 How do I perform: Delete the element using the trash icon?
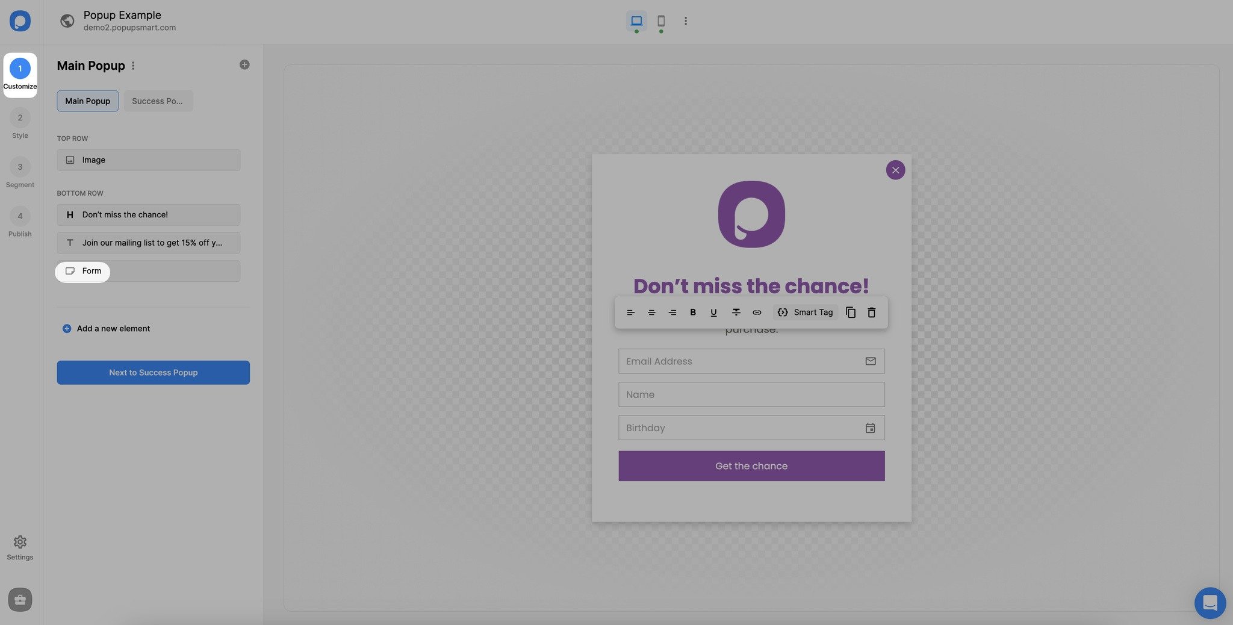871,312
